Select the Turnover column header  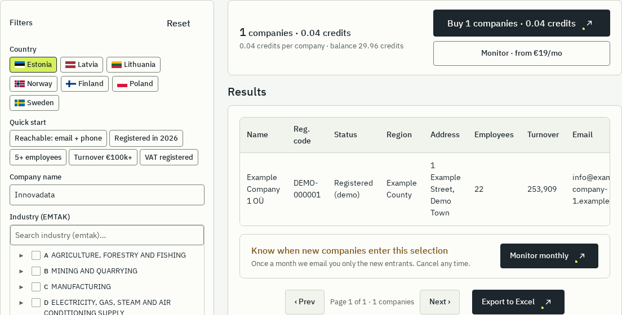pos(543,134)
